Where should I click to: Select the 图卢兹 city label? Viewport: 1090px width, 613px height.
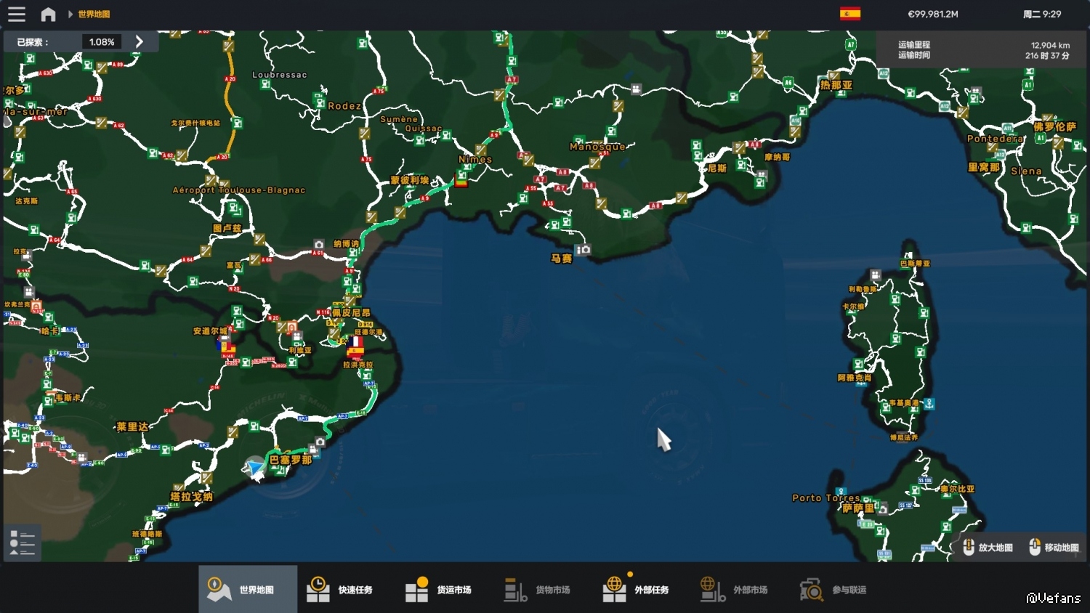(x=227, y=228)
